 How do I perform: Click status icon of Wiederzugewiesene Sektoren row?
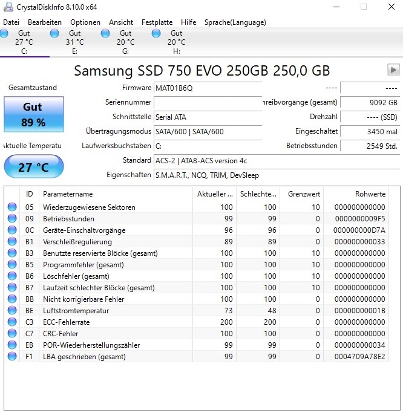point(12,207)
